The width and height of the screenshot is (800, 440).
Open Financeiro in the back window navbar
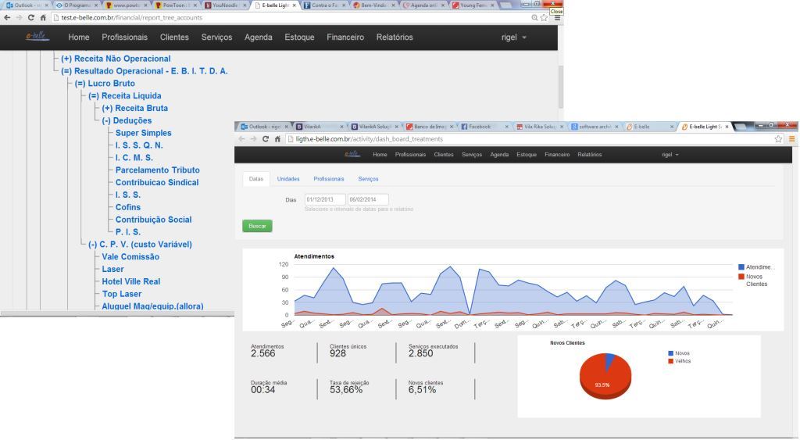[x=345, y=38]
